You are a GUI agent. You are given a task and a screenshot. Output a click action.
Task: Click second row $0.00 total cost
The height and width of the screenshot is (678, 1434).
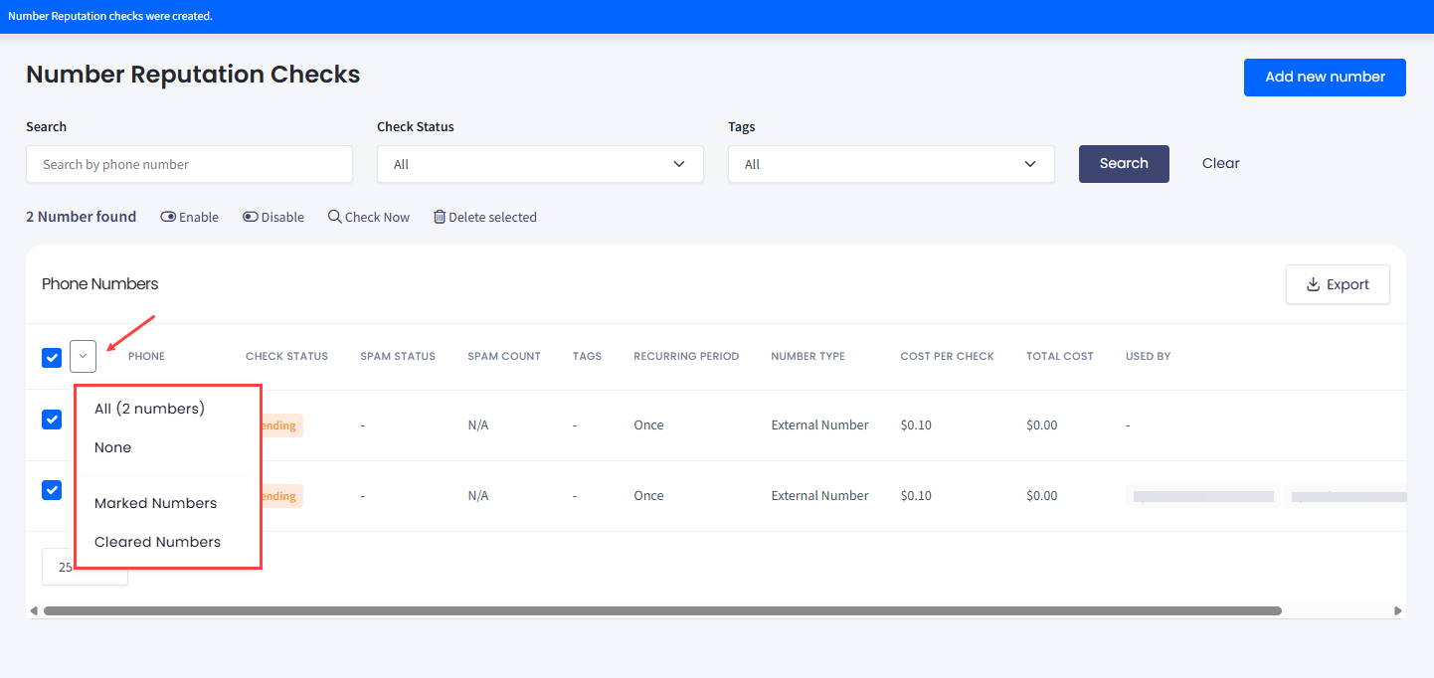click(x=1042, y=496)
